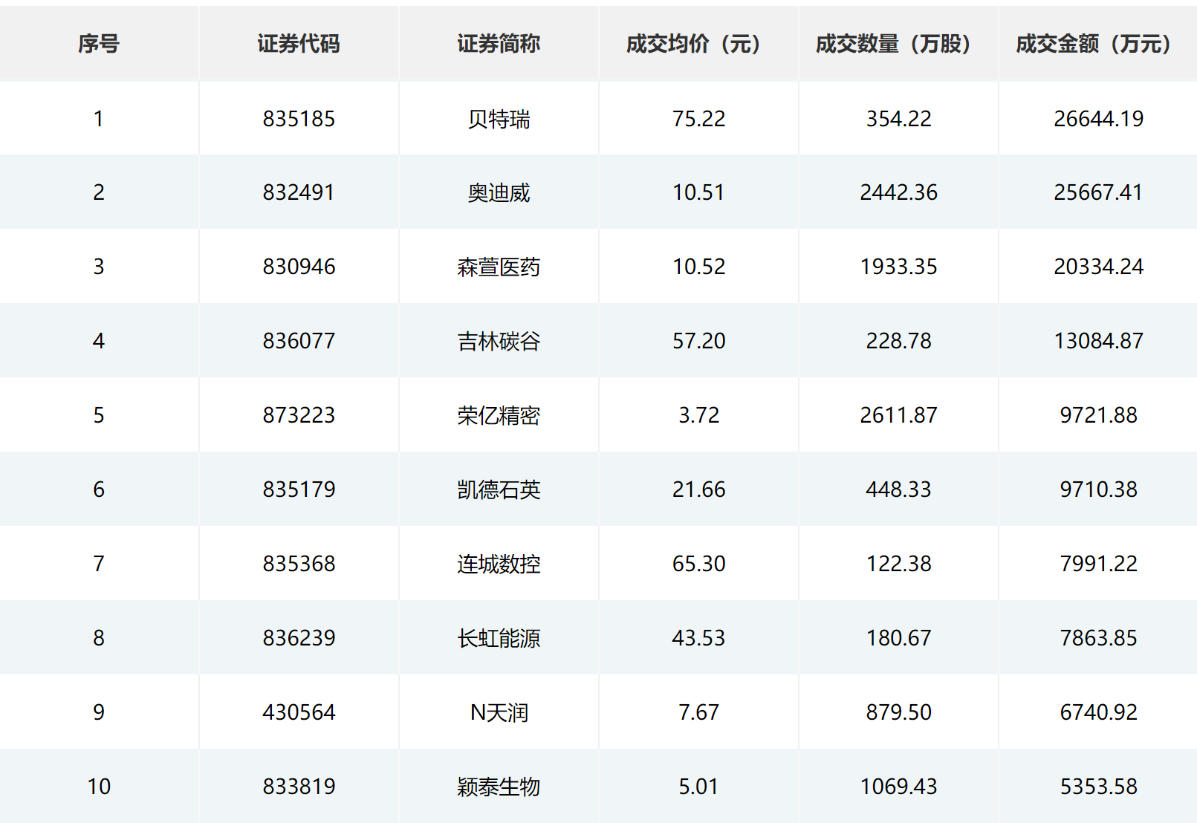The height and width of the screenshot is (823, 1197).
Task: Select the name 森萱医药
Action: [x=499, y=267]
